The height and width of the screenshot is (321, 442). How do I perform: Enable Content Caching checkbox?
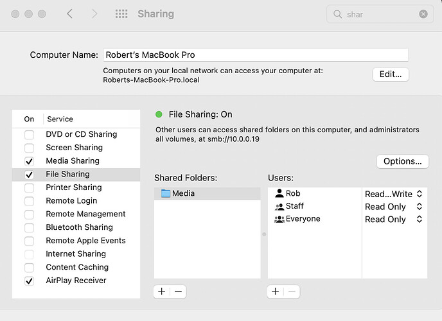pos(29,268)
